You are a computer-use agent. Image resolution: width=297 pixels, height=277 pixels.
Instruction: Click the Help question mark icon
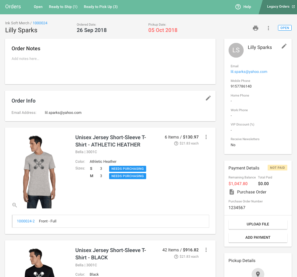click(x=238, y=7)
